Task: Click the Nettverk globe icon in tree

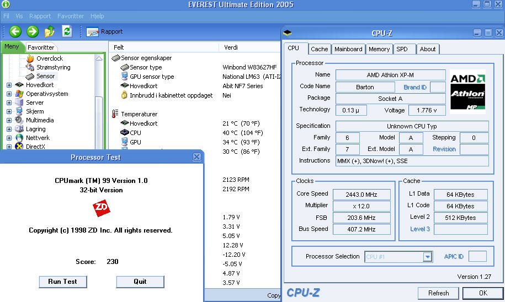Action: click(x=19, y=138)
